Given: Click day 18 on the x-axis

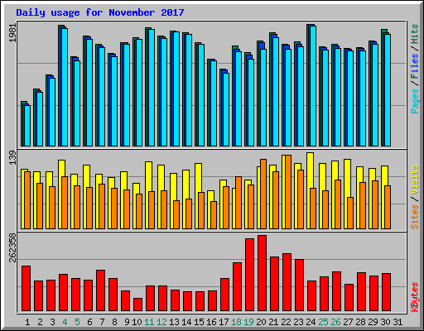Looking at the screenshot, I should tap(236, 322).
